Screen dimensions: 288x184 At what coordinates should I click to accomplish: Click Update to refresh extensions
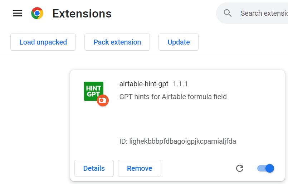click(x=179, y=42)
